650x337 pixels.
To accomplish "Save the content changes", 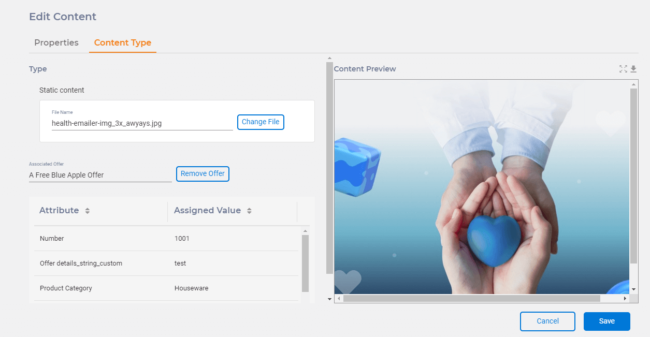I will click(606, 321).
